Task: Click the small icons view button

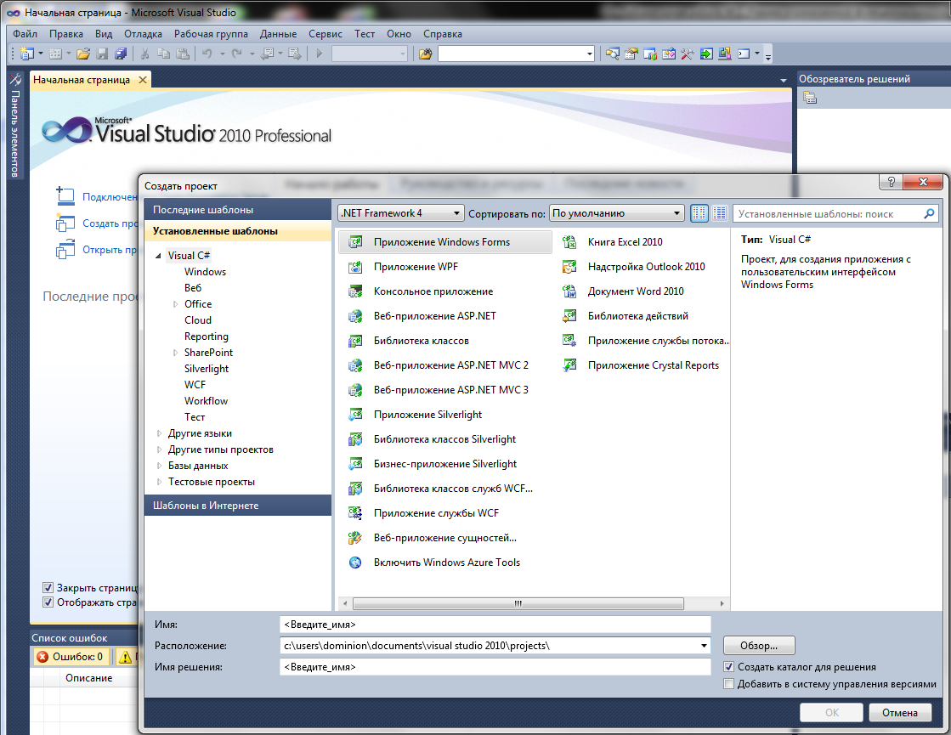Action: [x=699, y=213]
